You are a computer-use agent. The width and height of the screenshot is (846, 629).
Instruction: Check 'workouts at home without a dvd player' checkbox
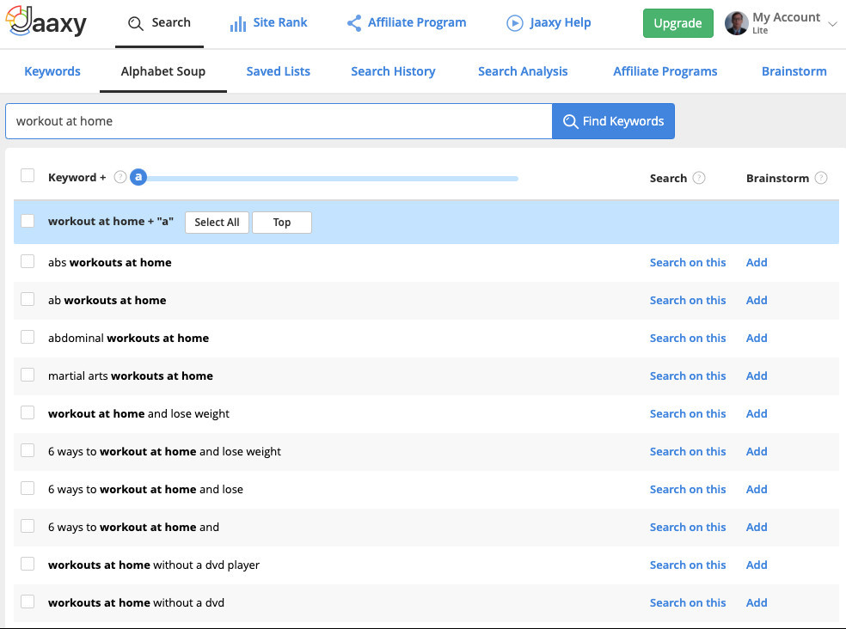[28, 563]
